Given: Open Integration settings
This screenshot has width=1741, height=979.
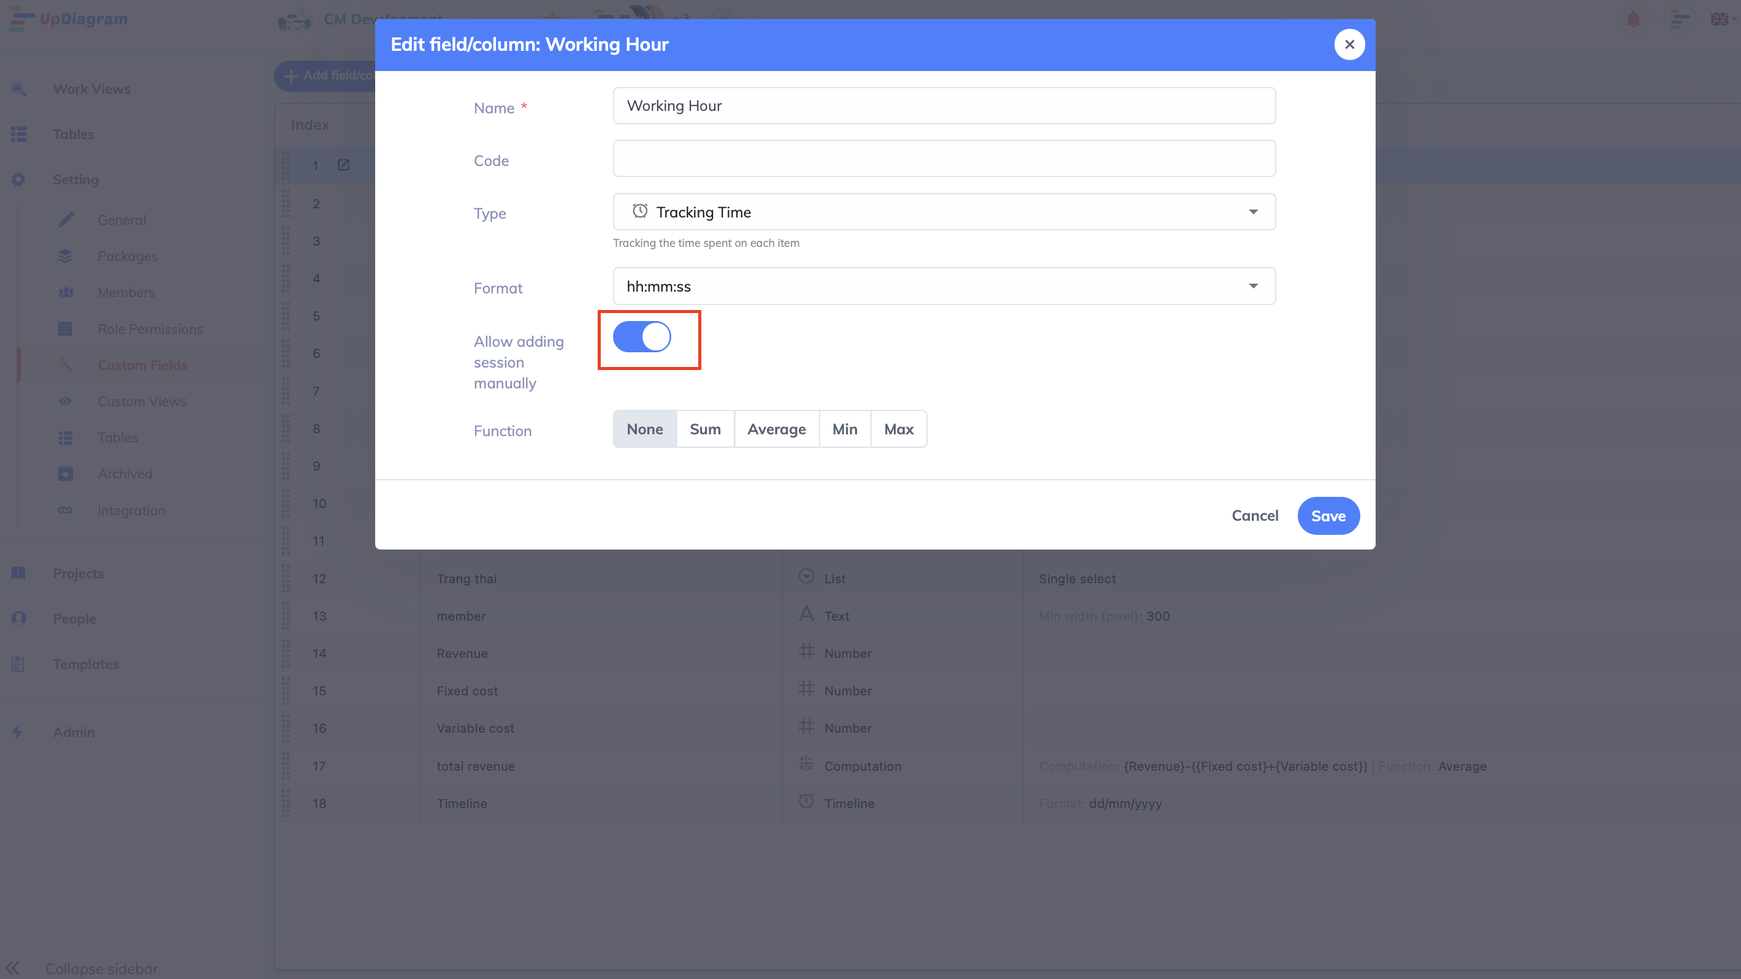Looking at the screenshot, I should tap(131, 511).
